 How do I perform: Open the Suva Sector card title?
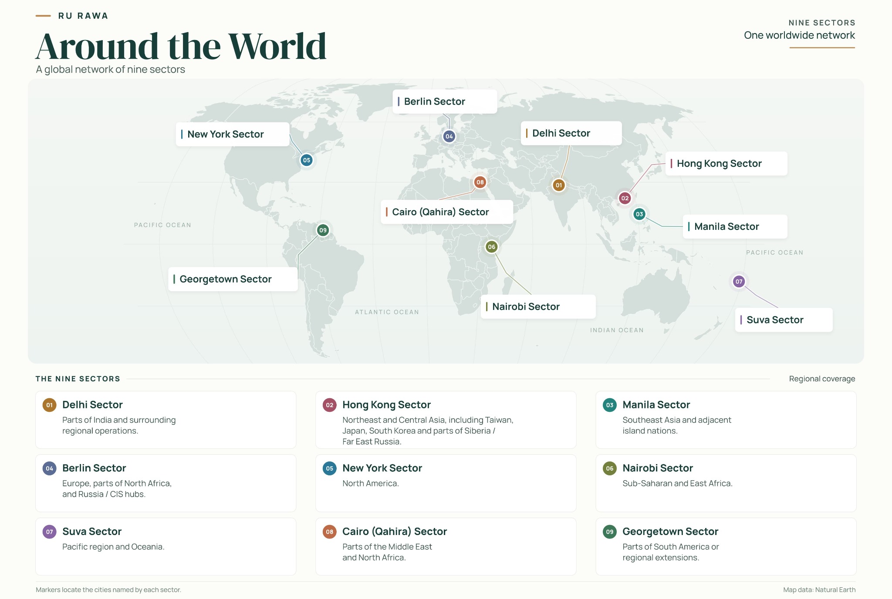(92, 532)
